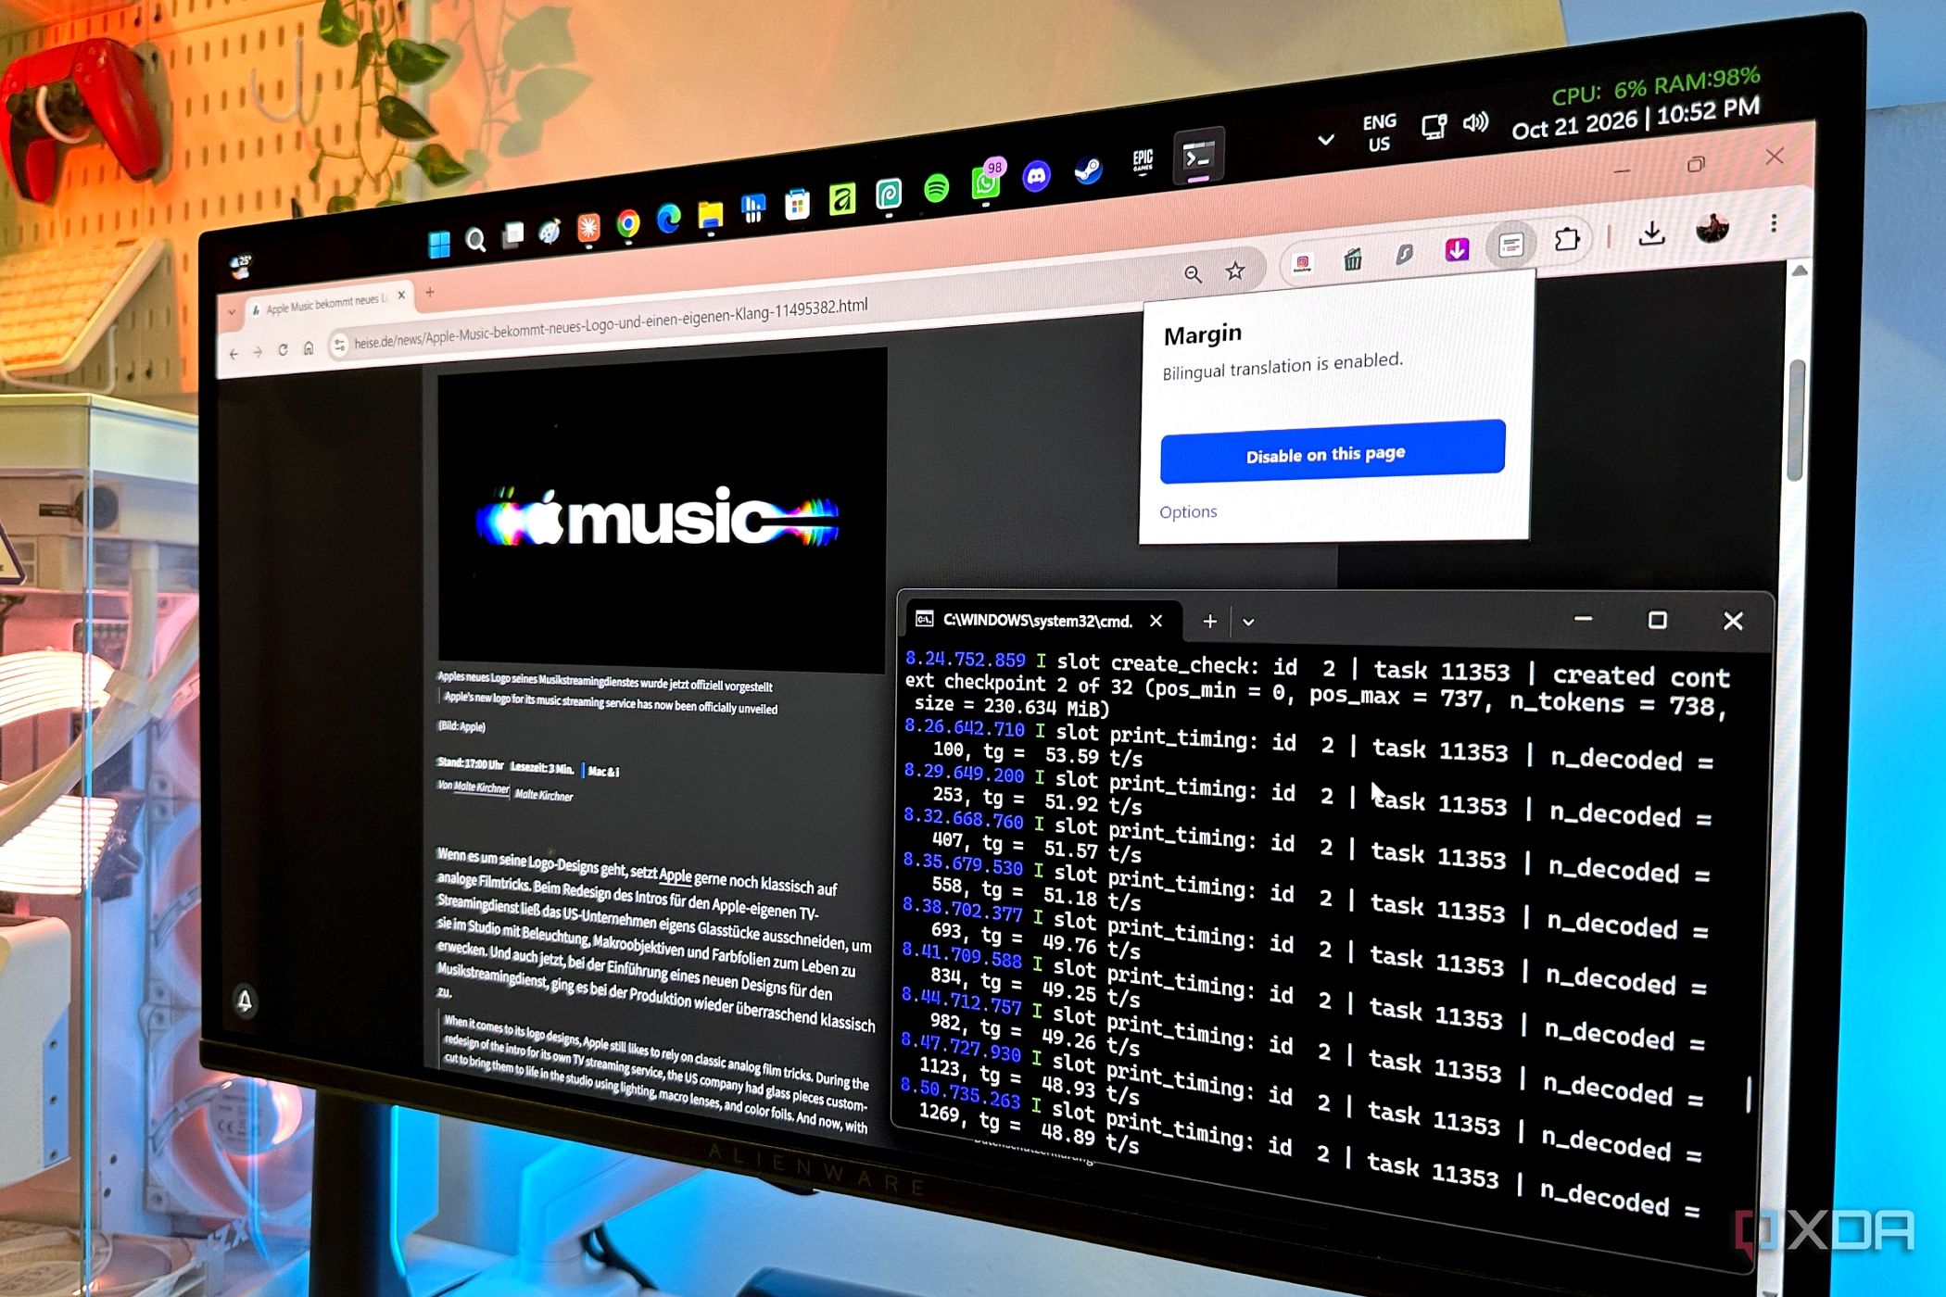Open Chrome three-dot menu

tap(1773, 223)
